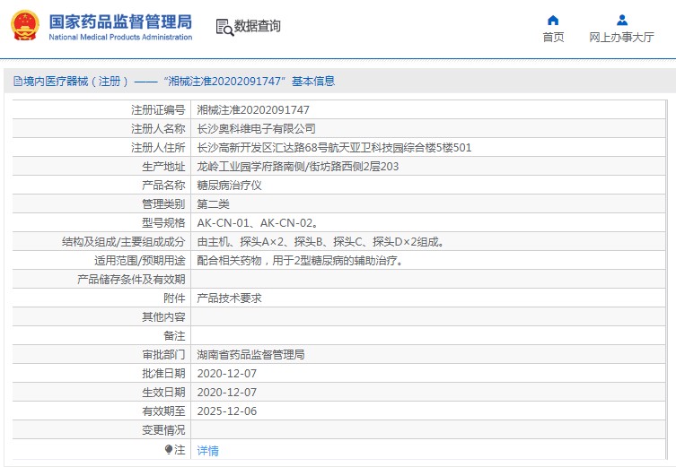Open the 数据查询 search icon
The image size is (676, 467).
point(224,27)
